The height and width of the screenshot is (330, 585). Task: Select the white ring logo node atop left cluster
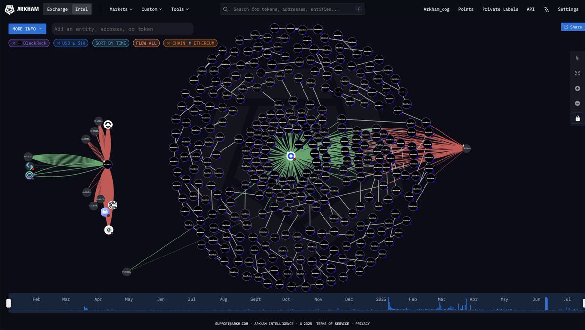[108, 125]
